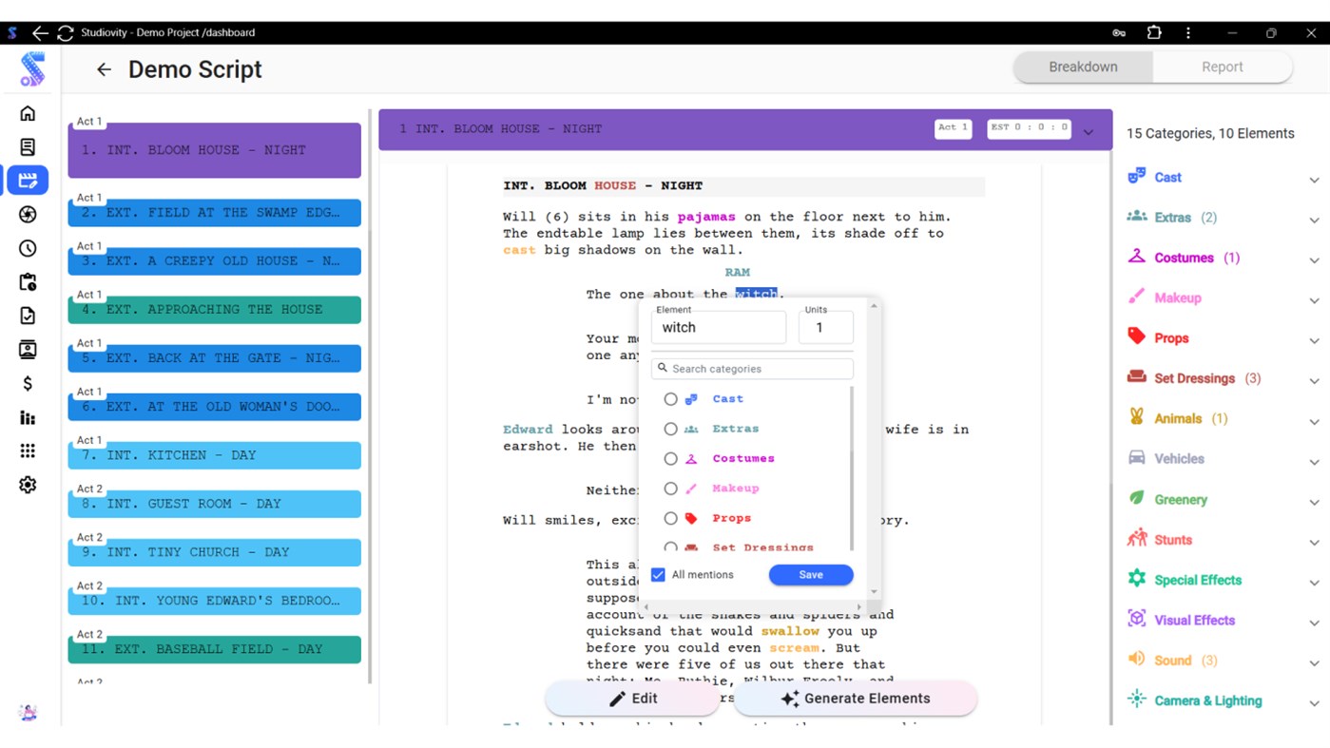Select the Cast radio button in popup
Screen dimensions: 1330x748
coord(670,399)
